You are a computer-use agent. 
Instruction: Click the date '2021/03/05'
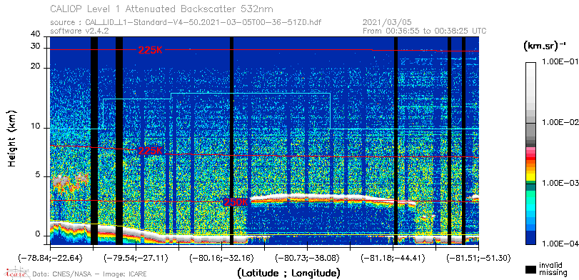tap(387, 23)
